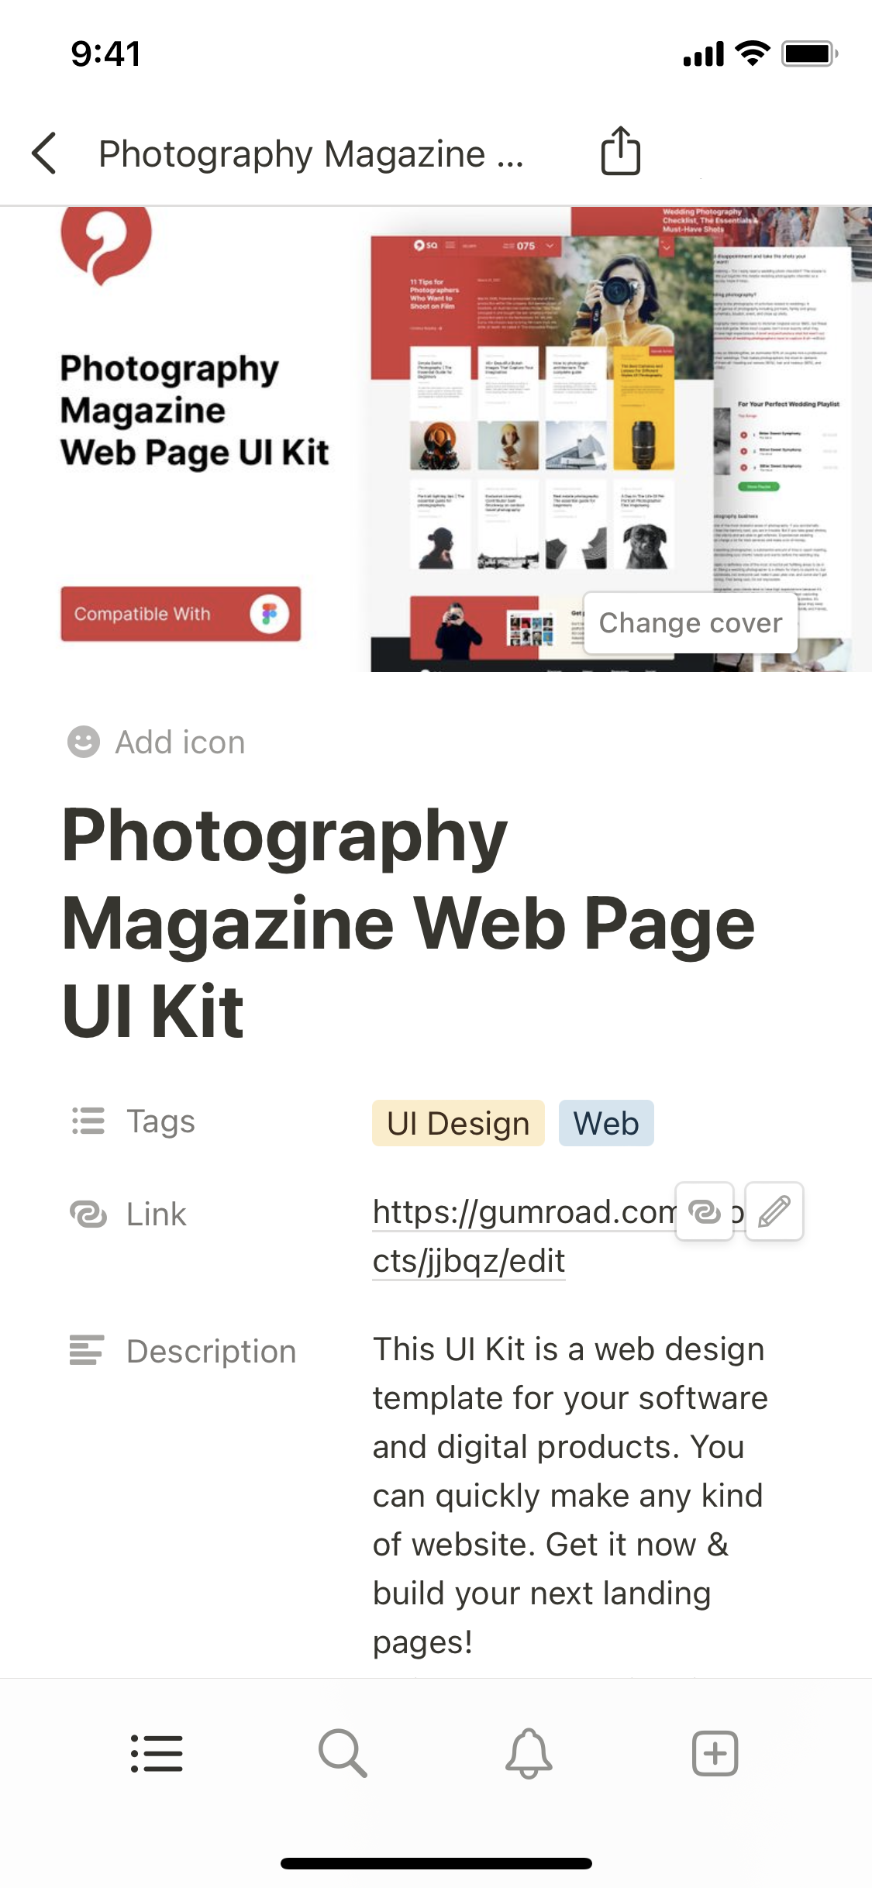Tap the Add icon smiley
Screen dimensions: 872x1888
84,742
